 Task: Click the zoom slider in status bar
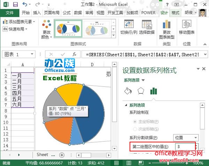168,163
